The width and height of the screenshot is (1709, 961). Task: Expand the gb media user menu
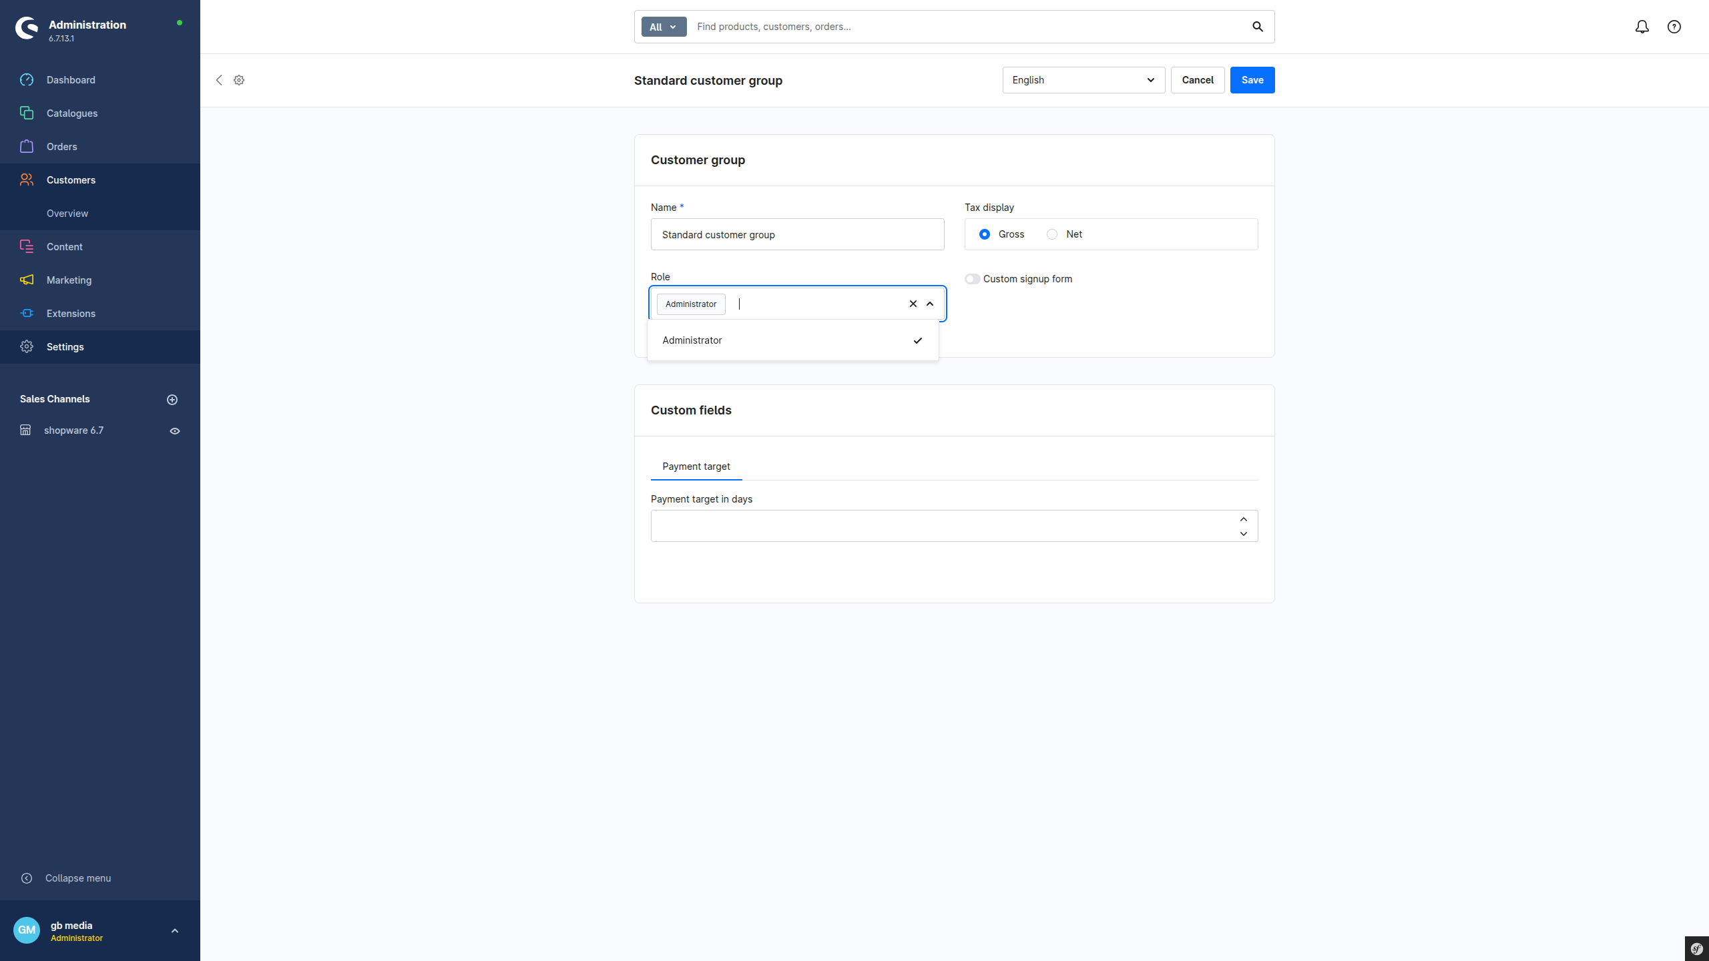pos(175,931)
